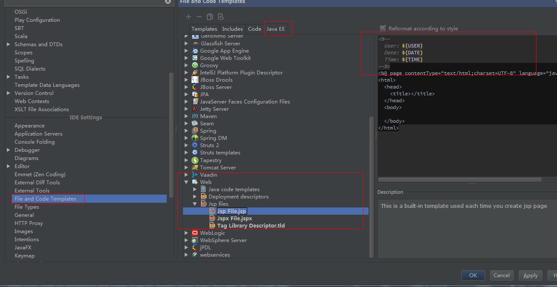
Task: Click inside the template code editor title line
Action: click(x=412, y=94)
